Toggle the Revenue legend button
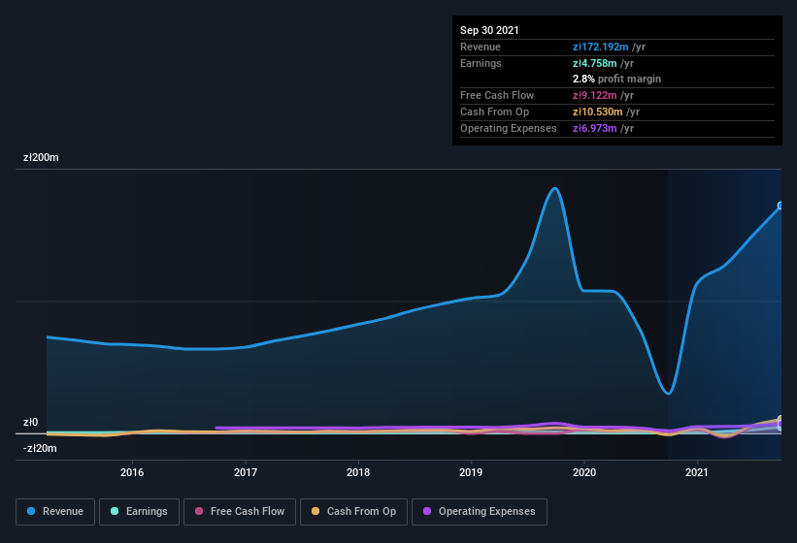This screenshot has height=543, width=797. (55, 512)
